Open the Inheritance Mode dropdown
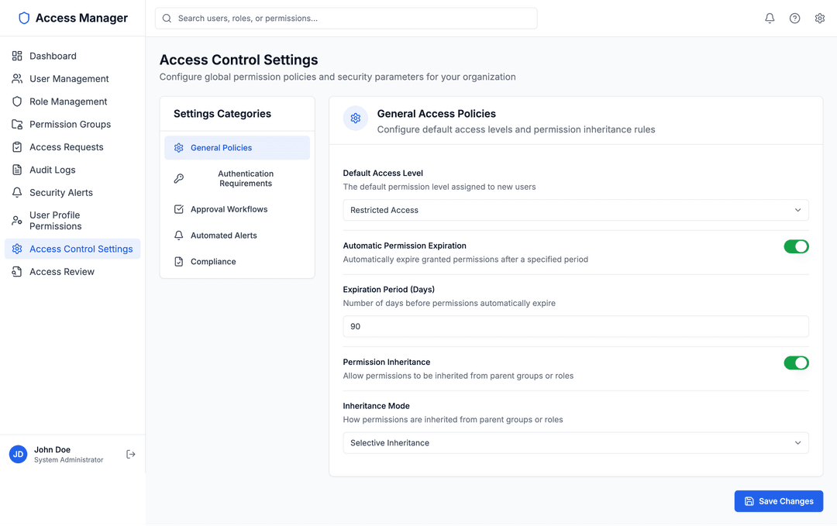Image resolution: width=837 pixels, height=526 pixels. [576, 442]
